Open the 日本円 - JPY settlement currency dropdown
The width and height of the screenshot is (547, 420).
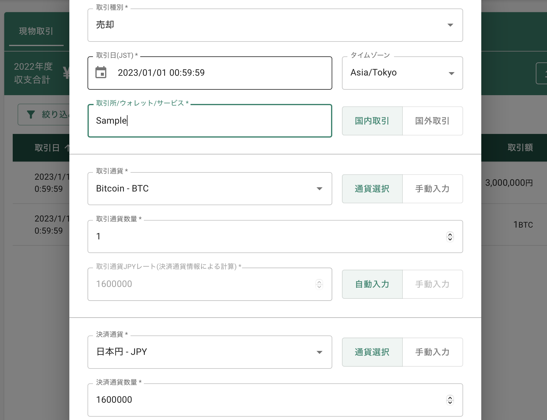click(210, 352)
